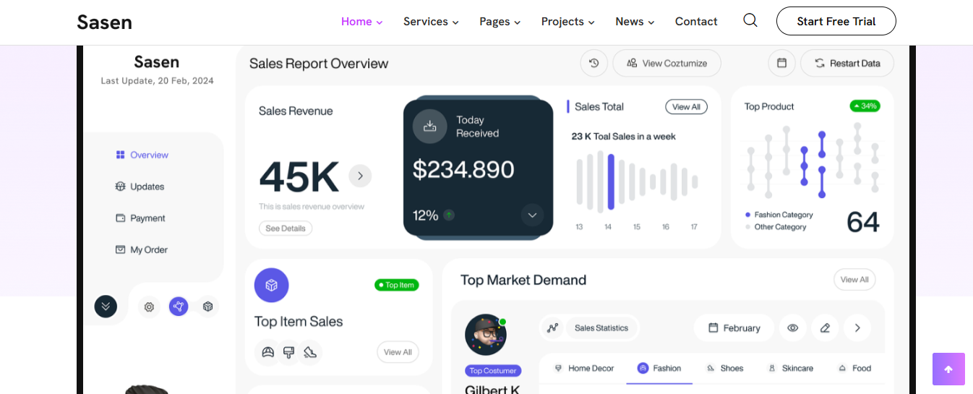Click the highlighted purple bar for day 14
Viewport: 973px width, 394px height.
tap(611, 181)
